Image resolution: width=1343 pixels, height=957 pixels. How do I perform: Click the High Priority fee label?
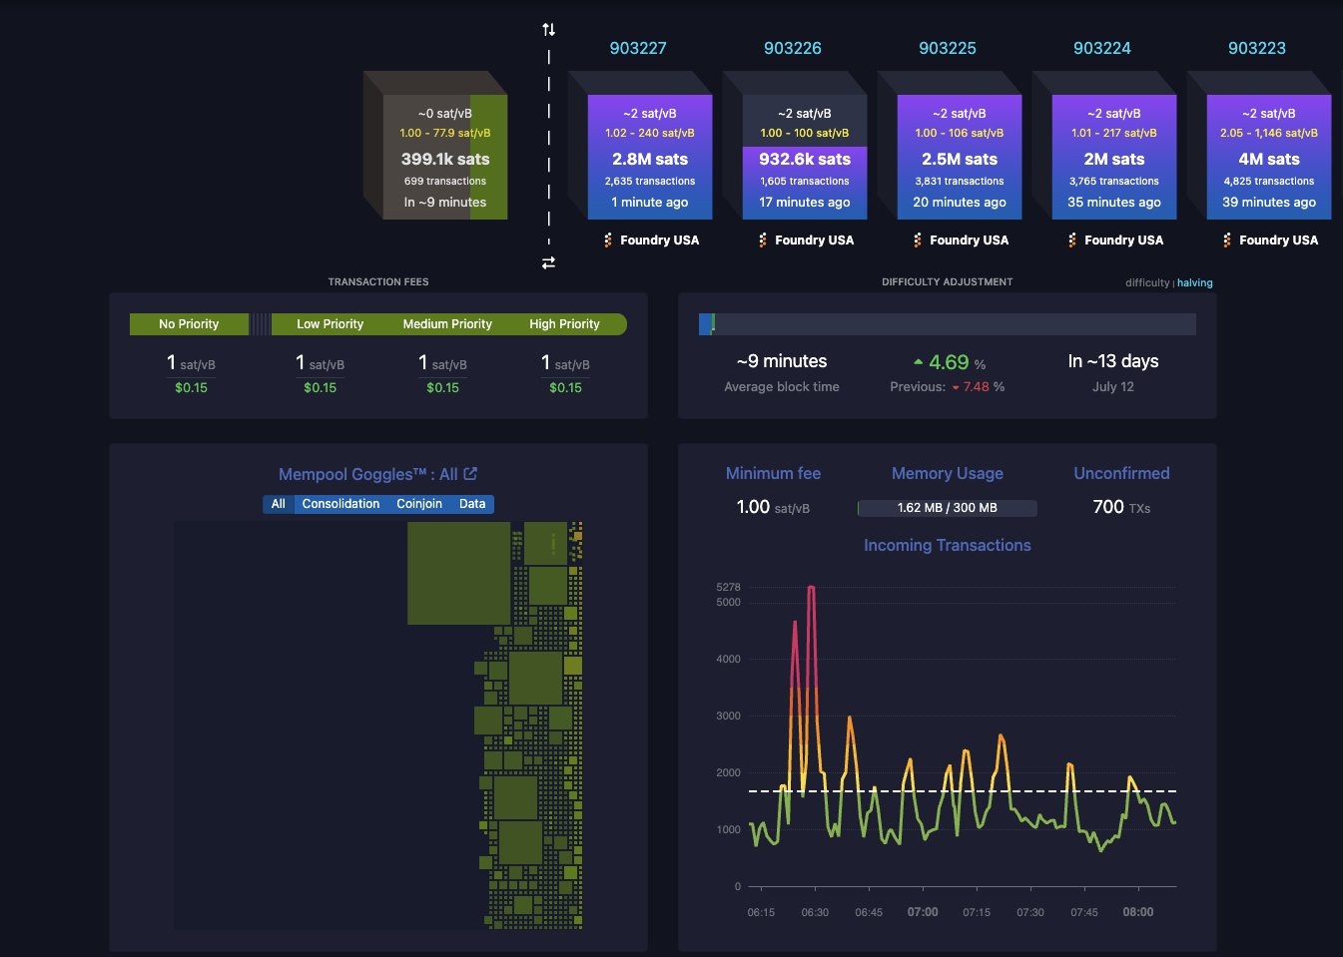[x=564, y=324]
